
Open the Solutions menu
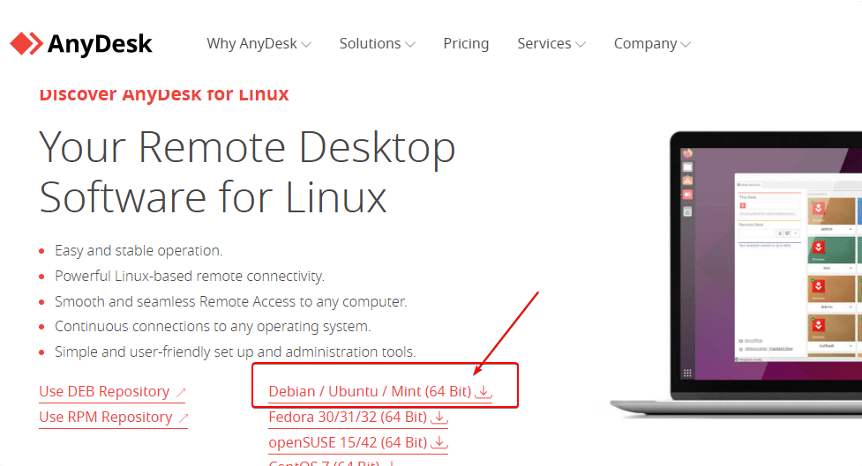tap(370, 43)
